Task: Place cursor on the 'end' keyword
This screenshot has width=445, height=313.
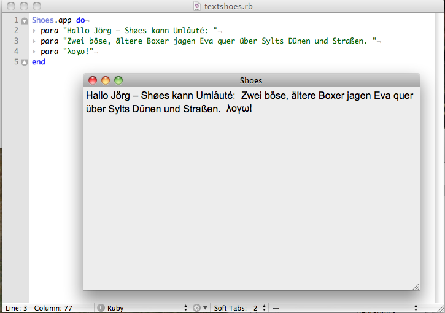Action: (x=39, y=62)
